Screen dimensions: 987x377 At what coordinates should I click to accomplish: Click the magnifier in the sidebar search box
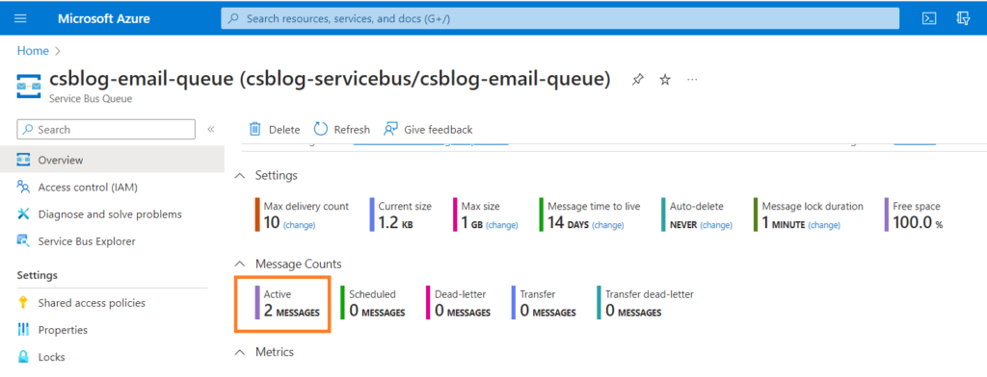point(28,130)
